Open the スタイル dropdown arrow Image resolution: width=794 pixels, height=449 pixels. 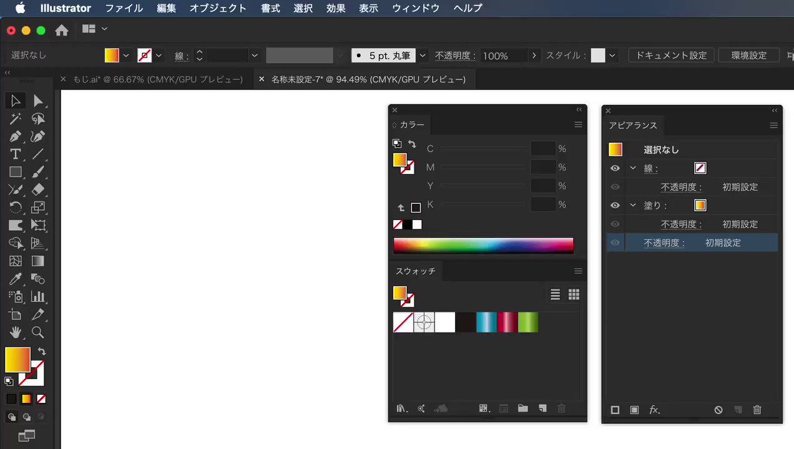point(612,56)
